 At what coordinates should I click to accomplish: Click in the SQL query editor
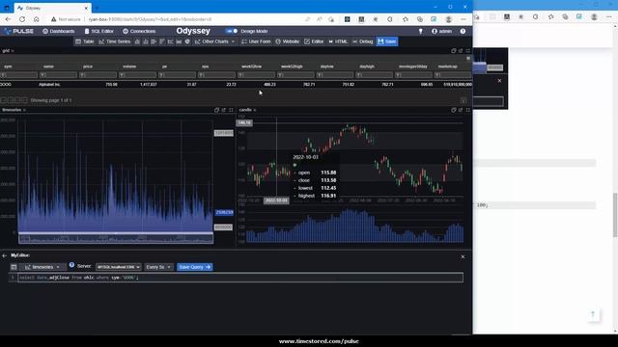click(240, 278)
